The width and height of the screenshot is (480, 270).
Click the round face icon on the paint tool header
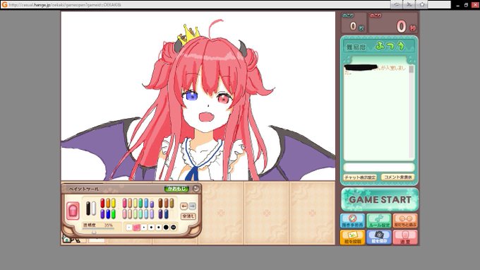pyautogui.click(x=196, y=189)
